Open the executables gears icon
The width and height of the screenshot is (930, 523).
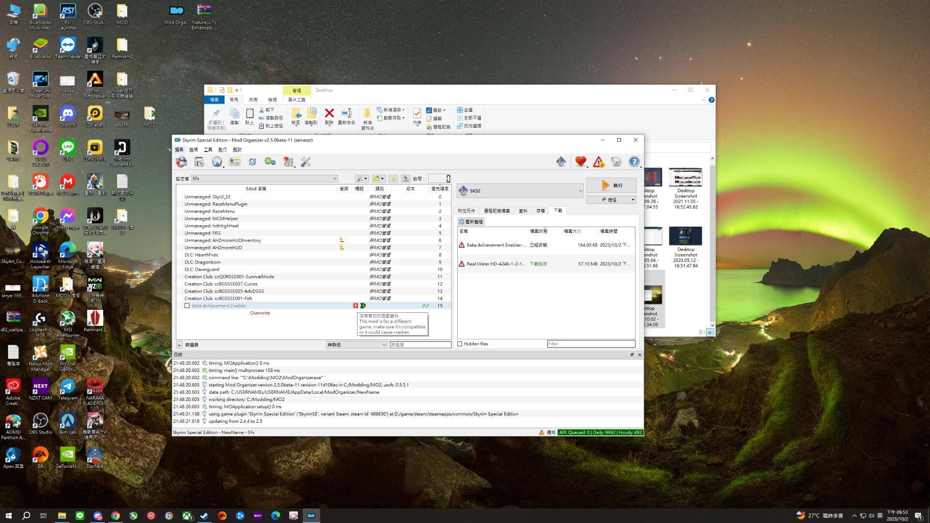pos(270,162)
